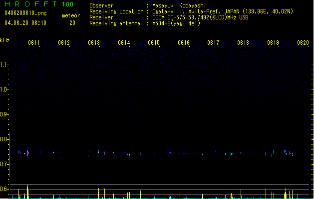Click the 0619 time marker
314x199 pixels.
273,43
